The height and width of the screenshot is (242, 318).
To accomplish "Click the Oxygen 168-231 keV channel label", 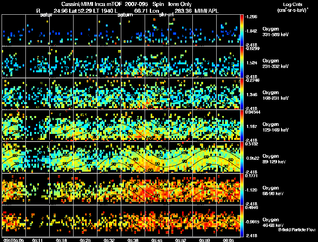I will coord(275,95).
